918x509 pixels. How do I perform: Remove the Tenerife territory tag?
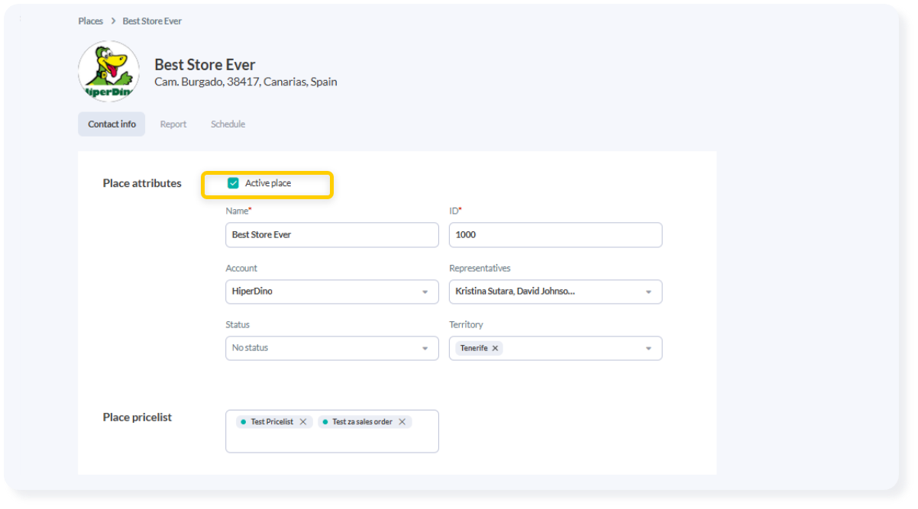click(495, 348)
